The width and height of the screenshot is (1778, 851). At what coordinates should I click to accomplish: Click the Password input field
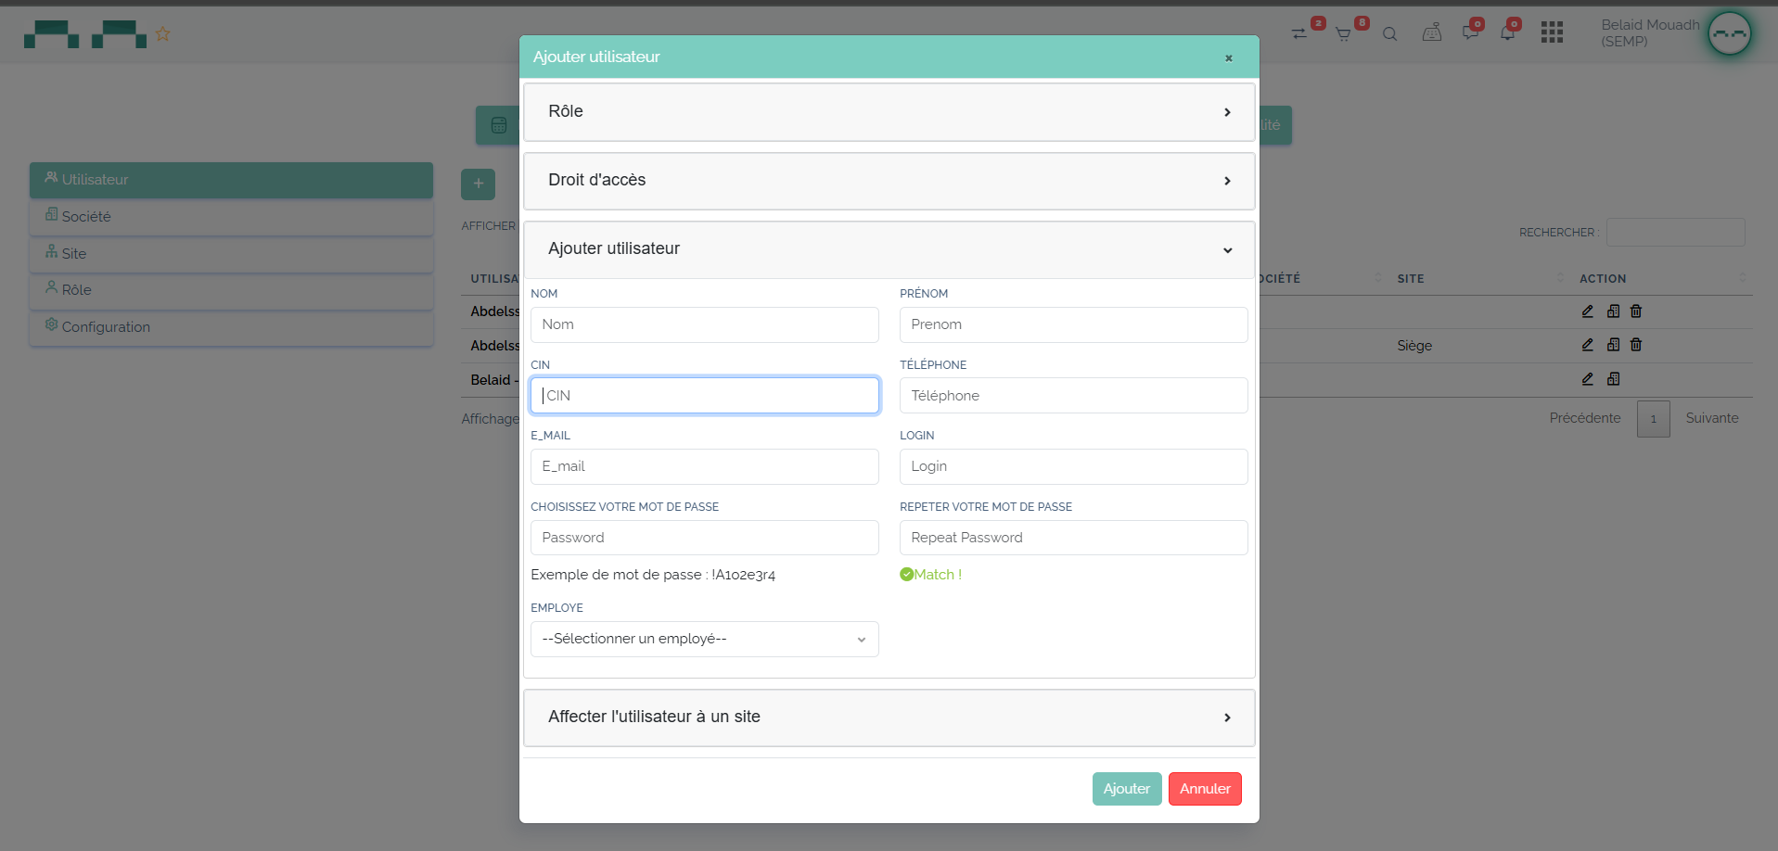point(704,538)
